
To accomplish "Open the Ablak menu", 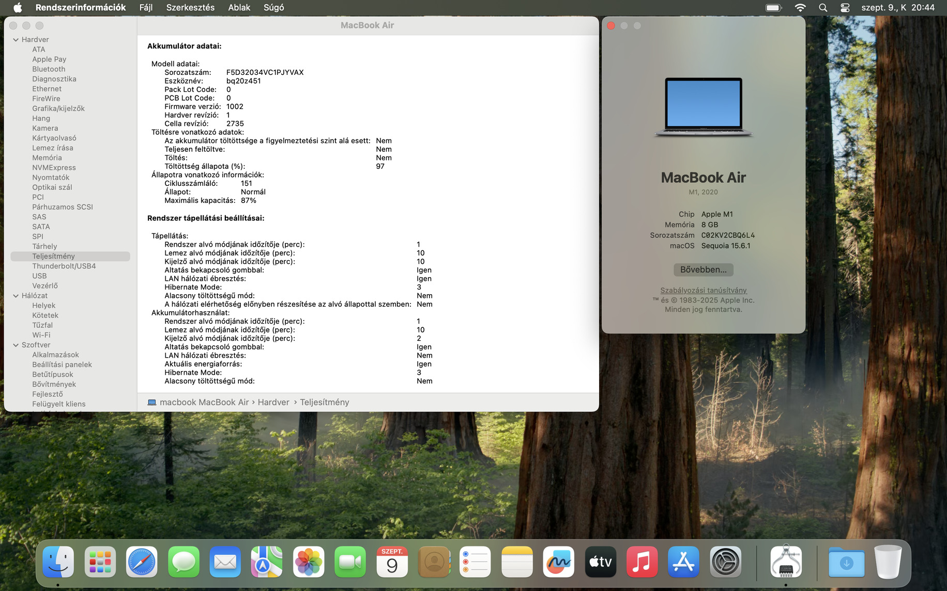I will [x=239, y=7].
